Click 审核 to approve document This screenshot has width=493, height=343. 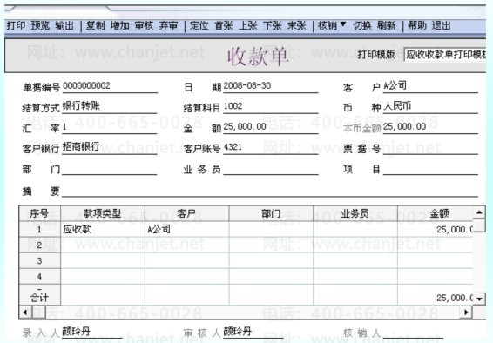pyautogui.click(x=144, y=25)
